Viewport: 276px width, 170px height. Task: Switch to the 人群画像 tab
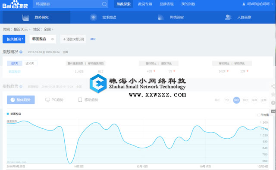(x=238, y=17)
